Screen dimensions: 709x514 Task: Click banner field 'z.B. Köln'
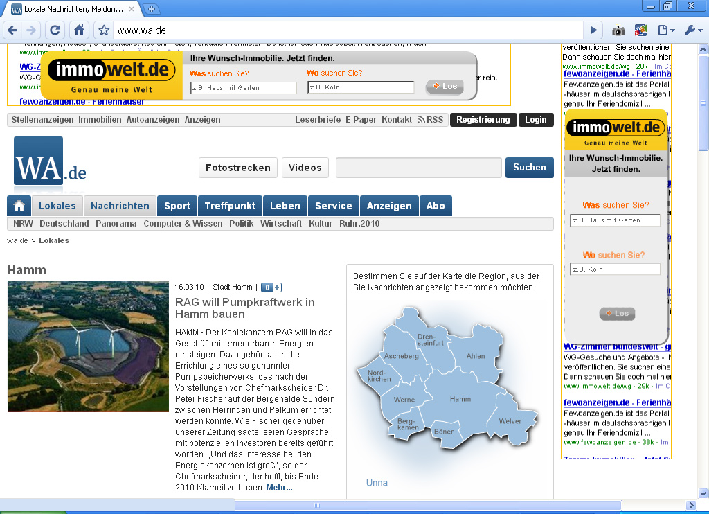click(361, 87)
